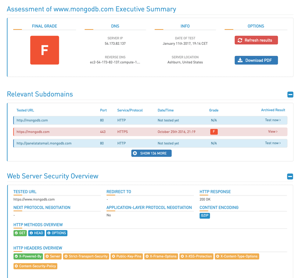305x278 pixels.
Task: Click the Port column header
Action: coord(103,110)
